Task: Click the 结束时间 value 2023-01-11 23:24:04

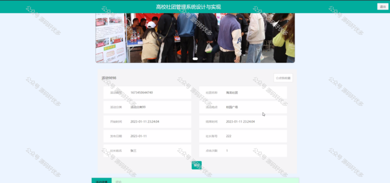Action: pyautogui.click(x=240, y=122)
